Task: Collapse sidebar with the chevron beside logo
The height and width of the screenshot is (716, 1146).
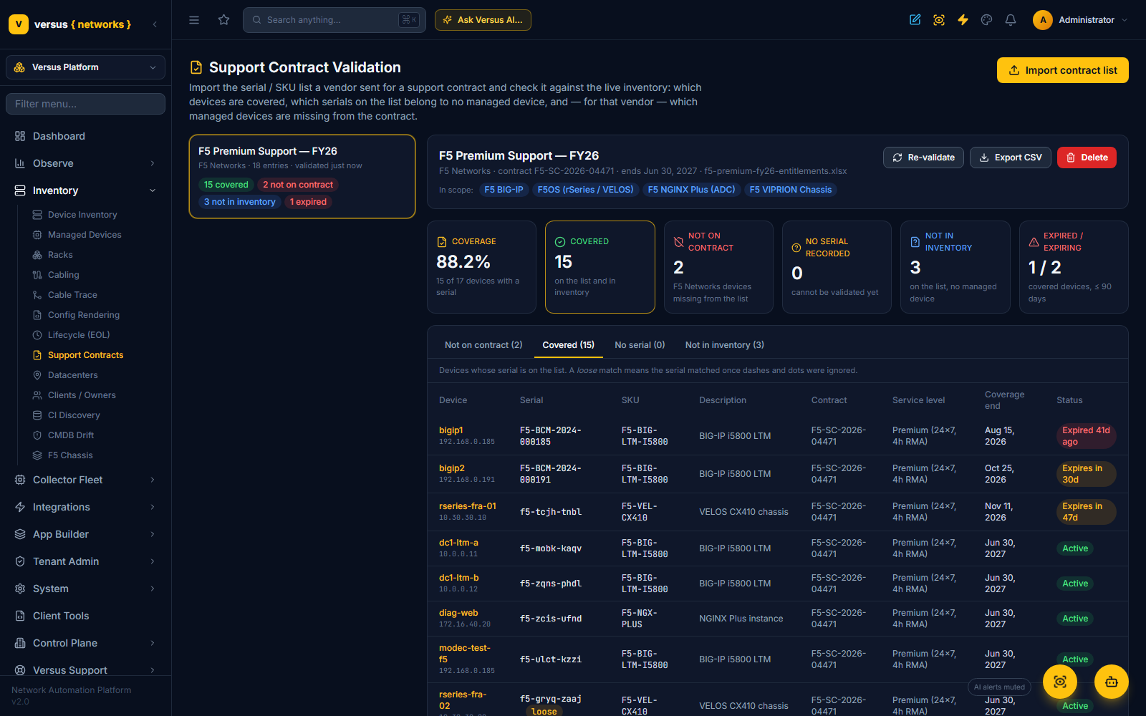Action: pyautogui.click(x=155, y=24)
